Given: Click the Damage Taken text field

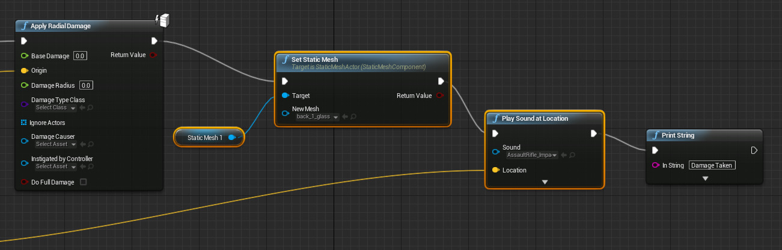Looking at the screenshot, I should coord(712,165).
